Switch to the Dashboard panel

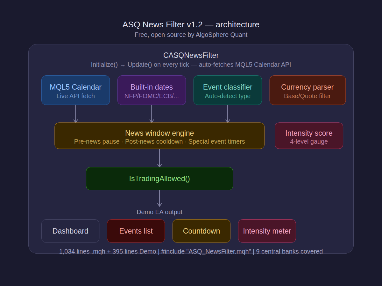(70, 231)
